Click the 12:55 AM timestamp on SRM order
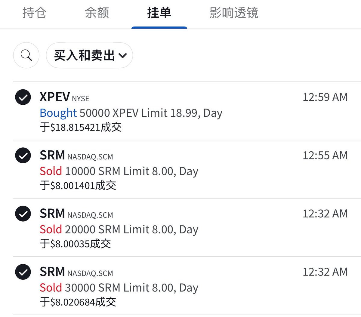Screen dimensions: 361x317 click(325, 155)
